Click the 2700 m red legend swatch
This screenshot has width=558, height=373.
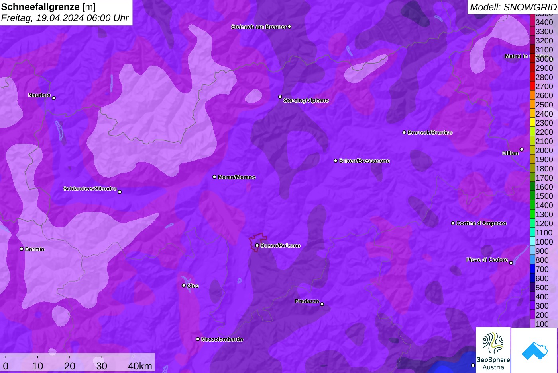click(x=532, y=86)
